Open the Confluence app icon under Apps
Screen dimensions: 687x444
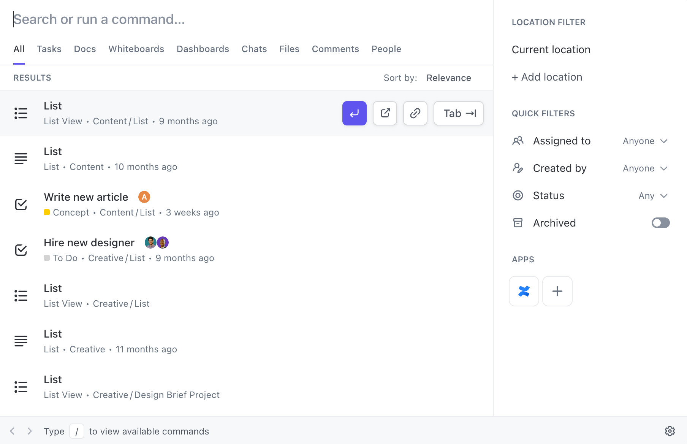point(524,291)
